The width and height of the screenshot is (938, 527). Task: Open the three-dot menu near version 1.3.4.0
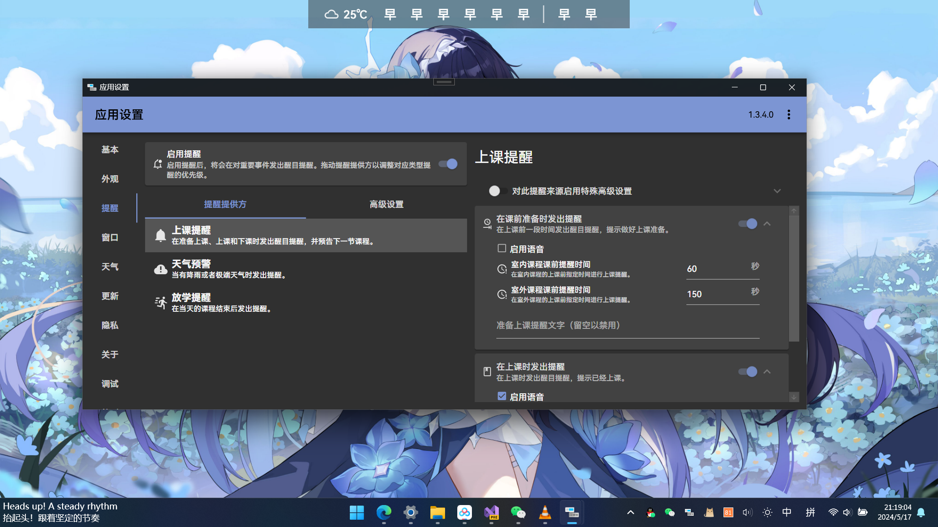[789, 114]
